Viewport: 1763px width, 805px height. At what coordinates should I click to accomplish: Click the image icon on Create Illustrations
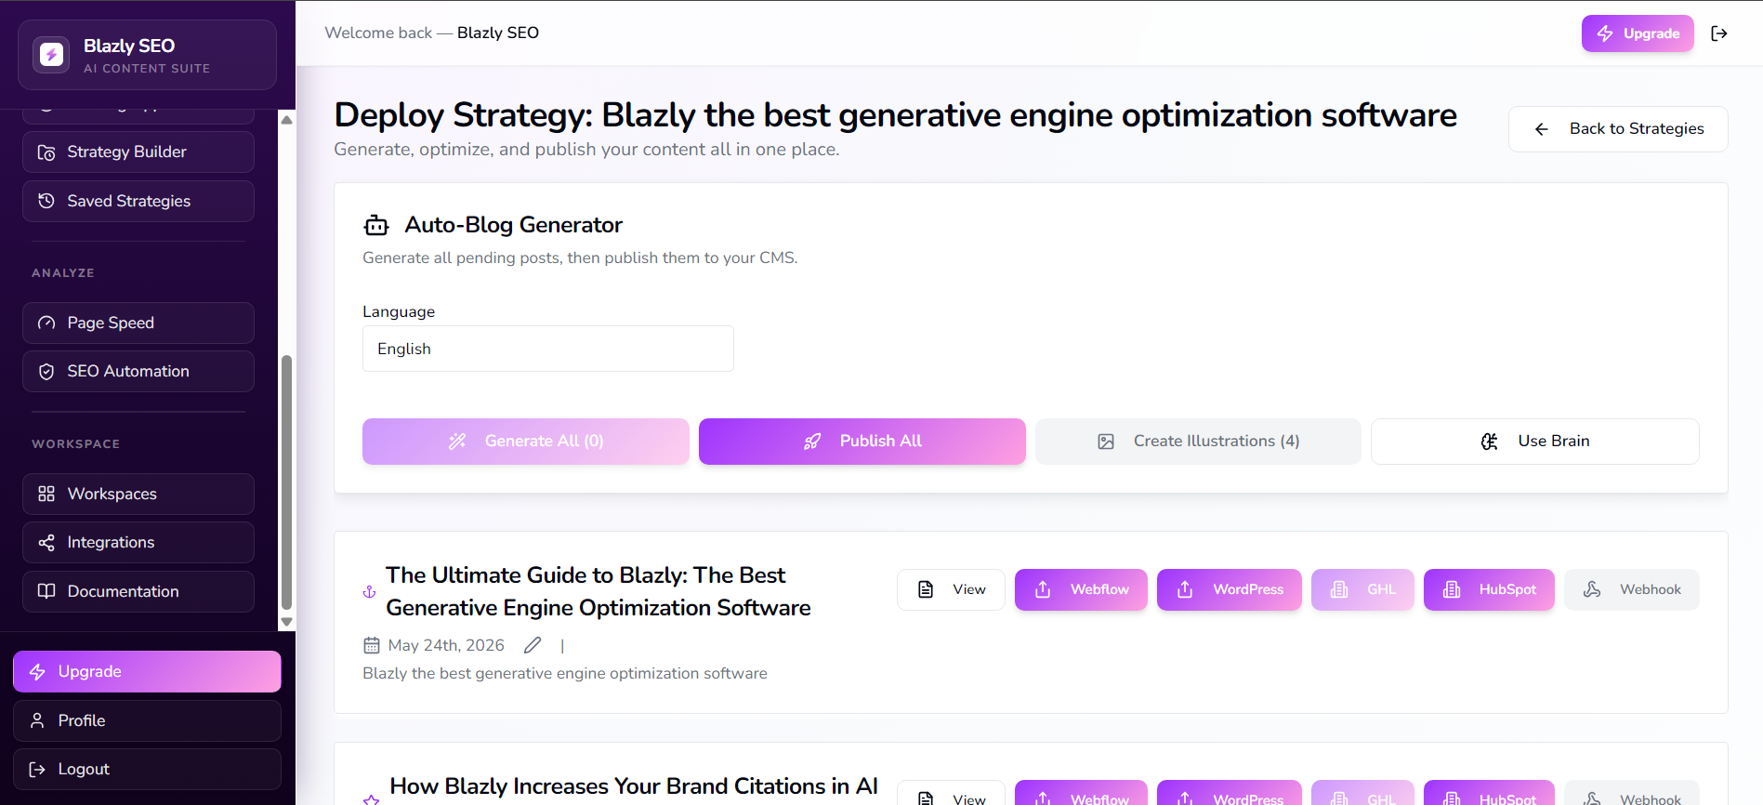pos(1106,442)
